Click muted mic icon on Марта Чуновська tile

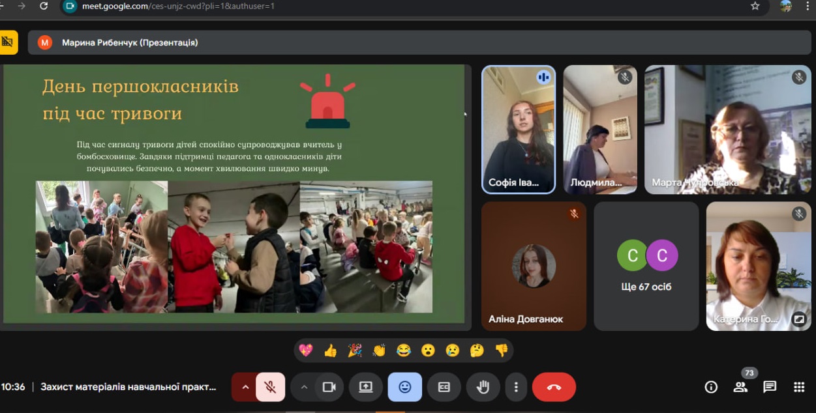pos(799,78)
